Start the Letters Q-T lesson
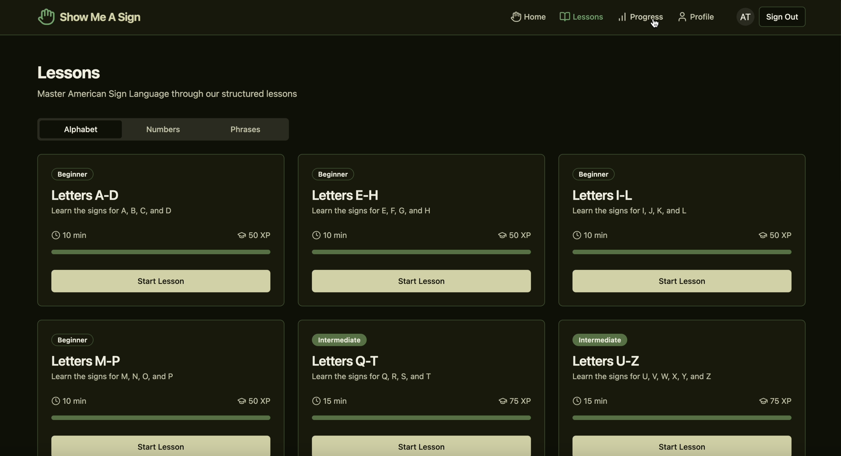841x456 pixels. pyautogui.click(x=421, y=446)
